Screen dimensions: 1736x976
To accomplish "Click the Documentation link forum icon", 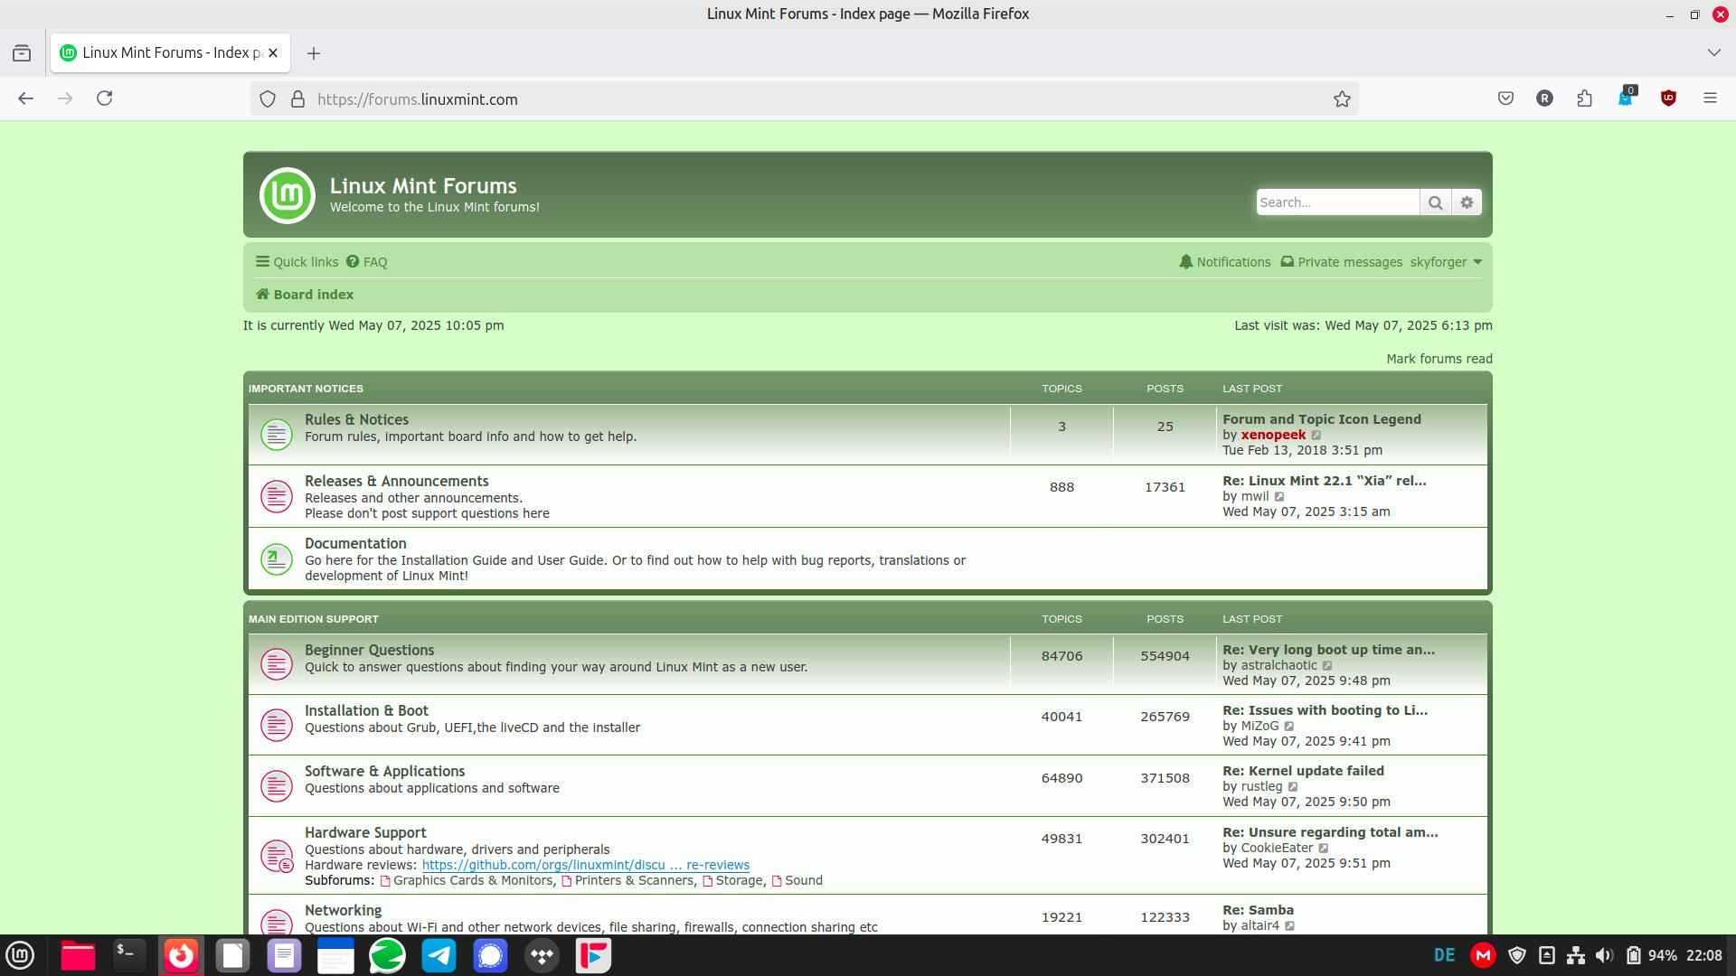I will pyautogui.click(x=277, y=558).
